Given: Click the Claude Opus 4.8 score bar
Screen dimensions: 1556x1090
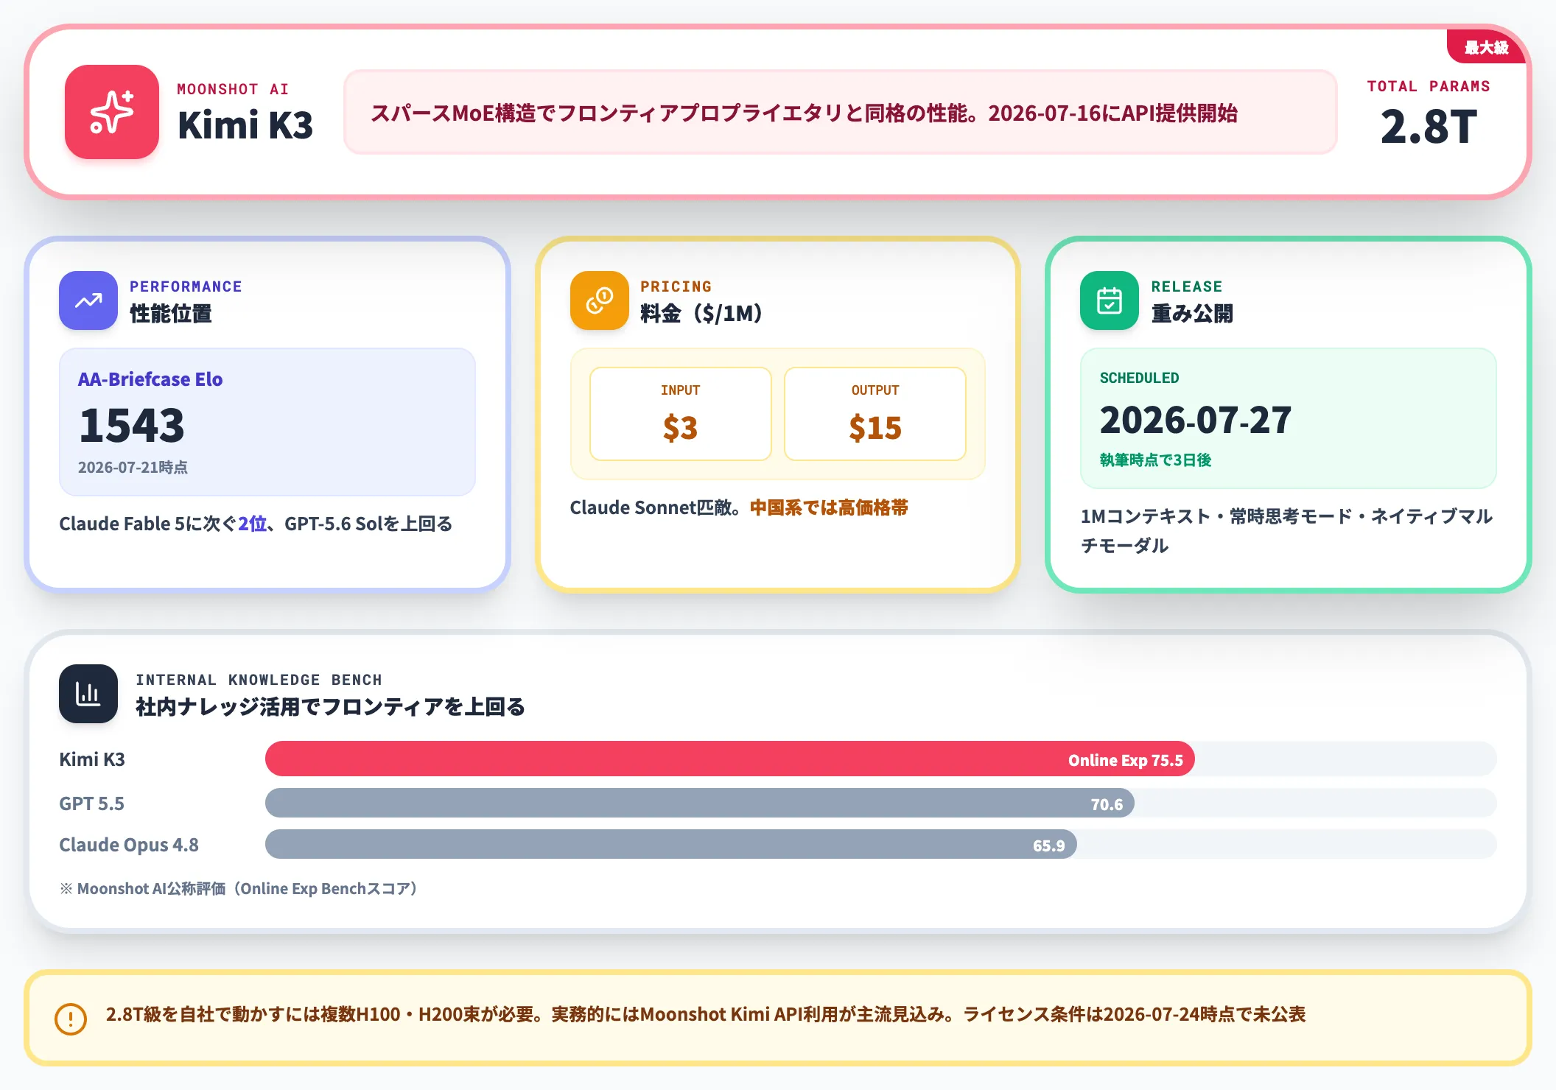Looking at the screenshot, I should [670, 844].
